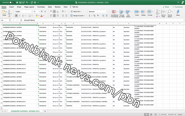Open the Ideas pane
Viewport: 185px width, 116px height.
(x=178, y=13)
